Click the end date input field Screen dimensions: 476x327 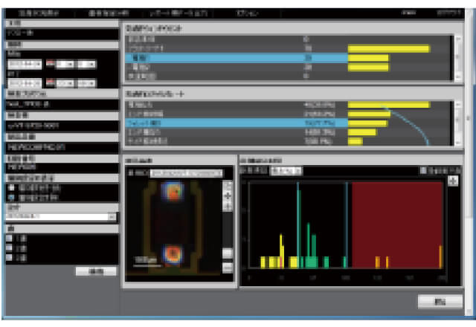(x=25, y=83)
